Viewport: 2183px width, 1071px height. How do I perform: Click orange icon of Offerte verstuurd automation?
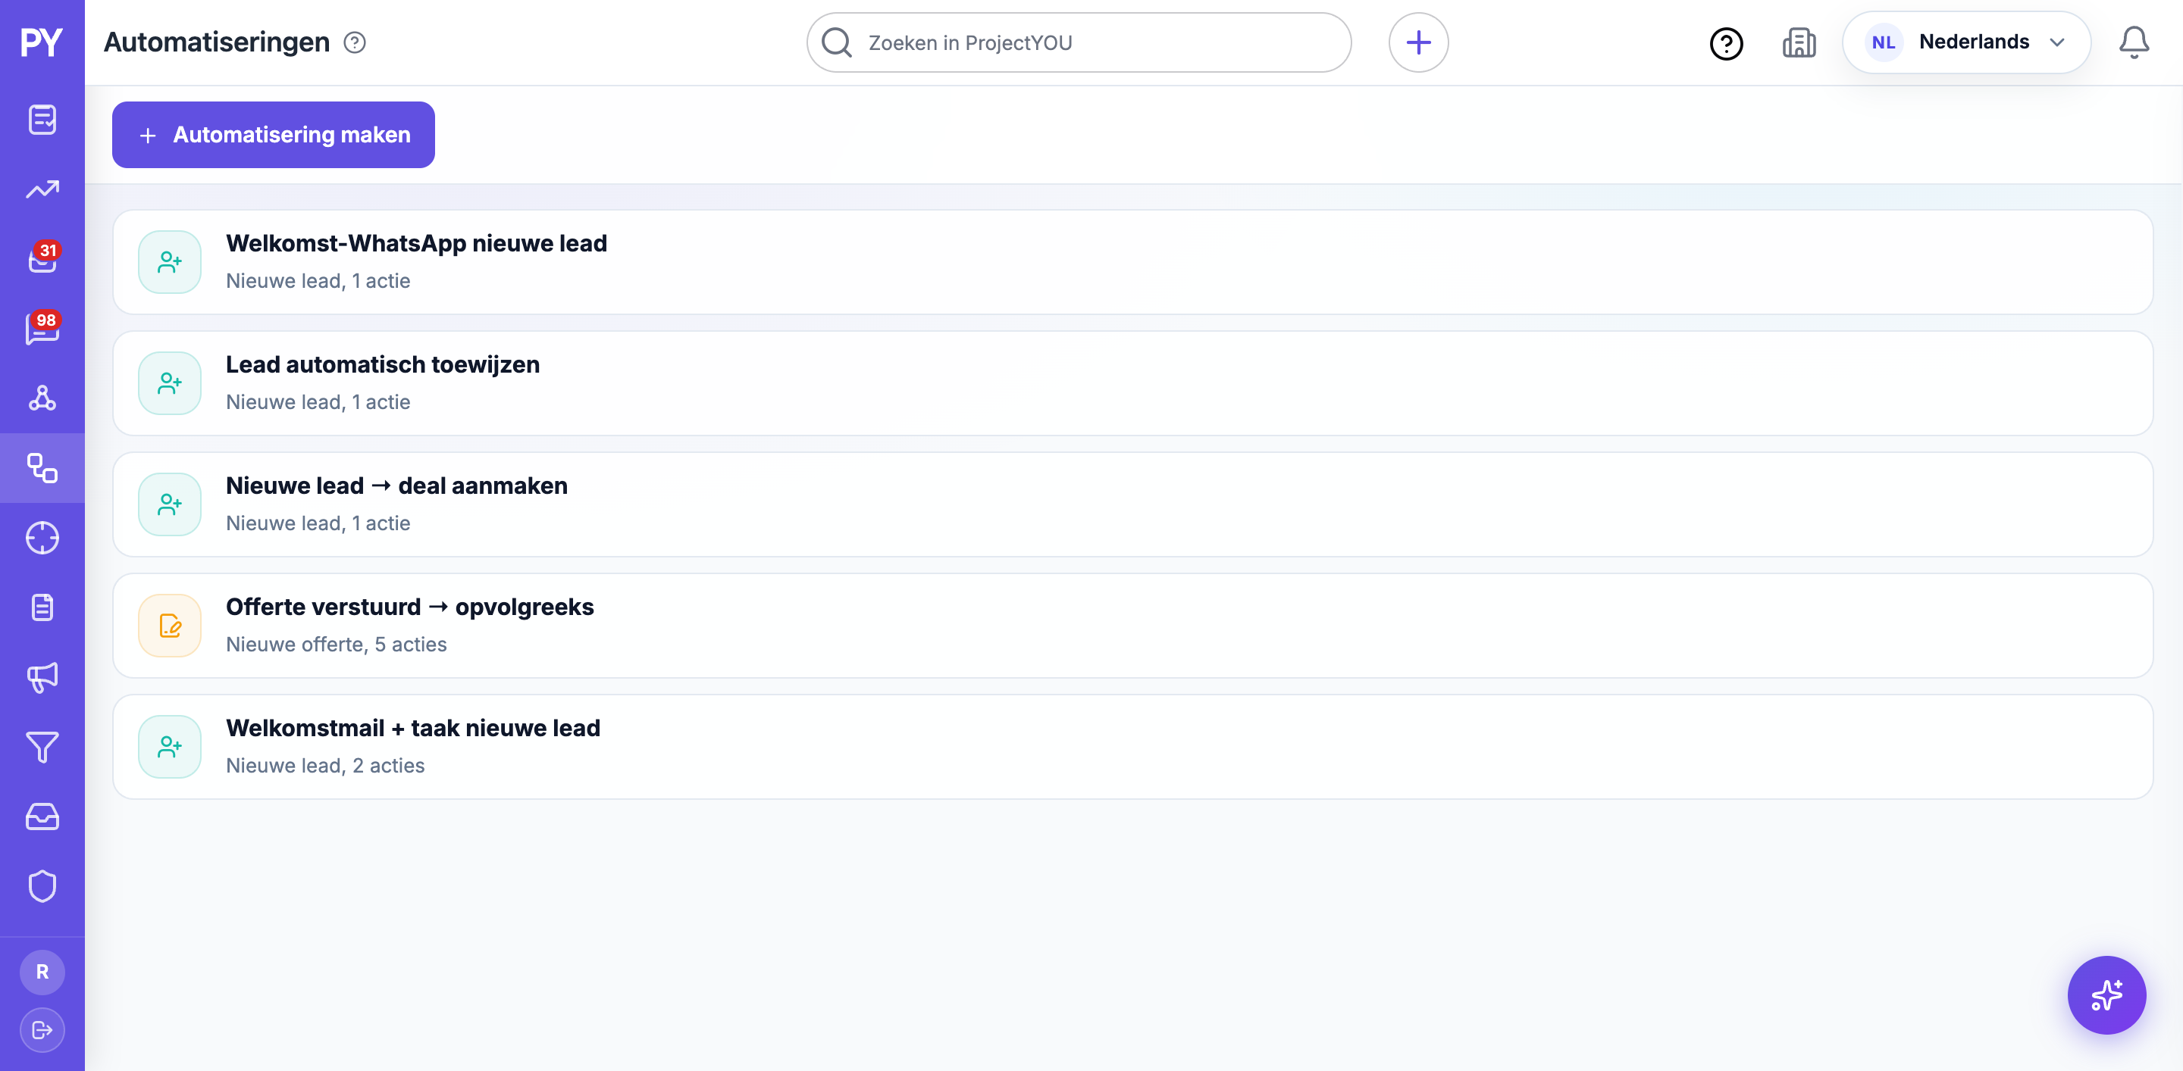pyautogui.click(x=171, y=626)
